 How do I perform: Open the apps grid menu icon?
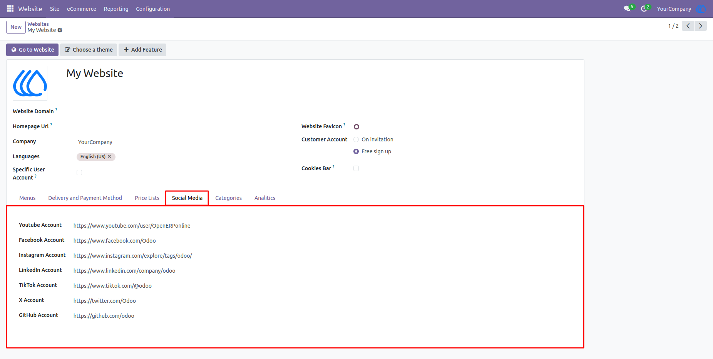[10, 8]
